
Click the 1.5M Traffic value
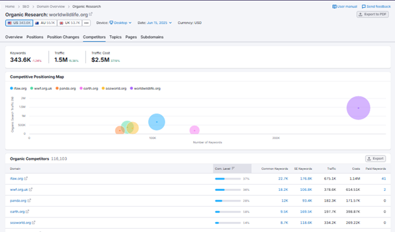pyautogui.click(x=61, y=60)
